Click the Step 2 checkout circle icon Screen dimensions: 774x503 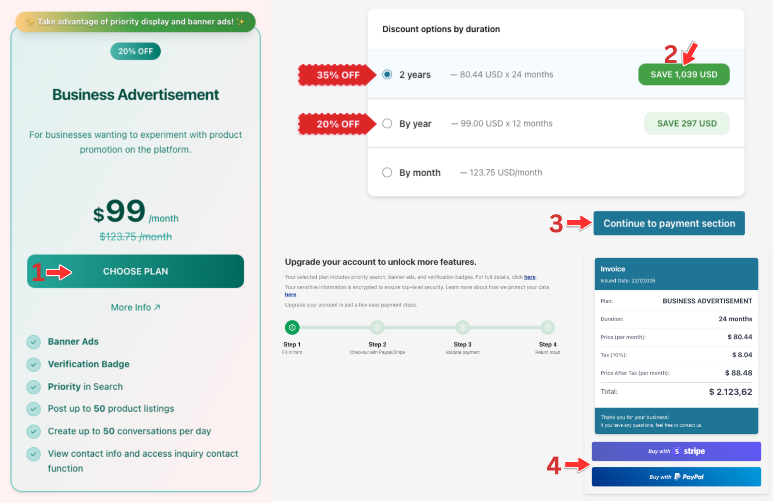(x=377, y=327)
